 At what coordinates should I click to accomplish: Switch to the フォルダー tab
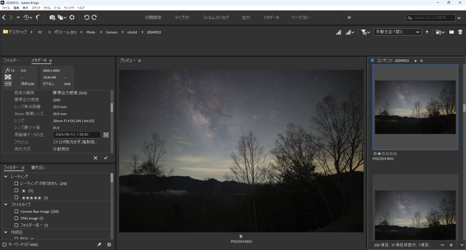(x=11, y=60)
